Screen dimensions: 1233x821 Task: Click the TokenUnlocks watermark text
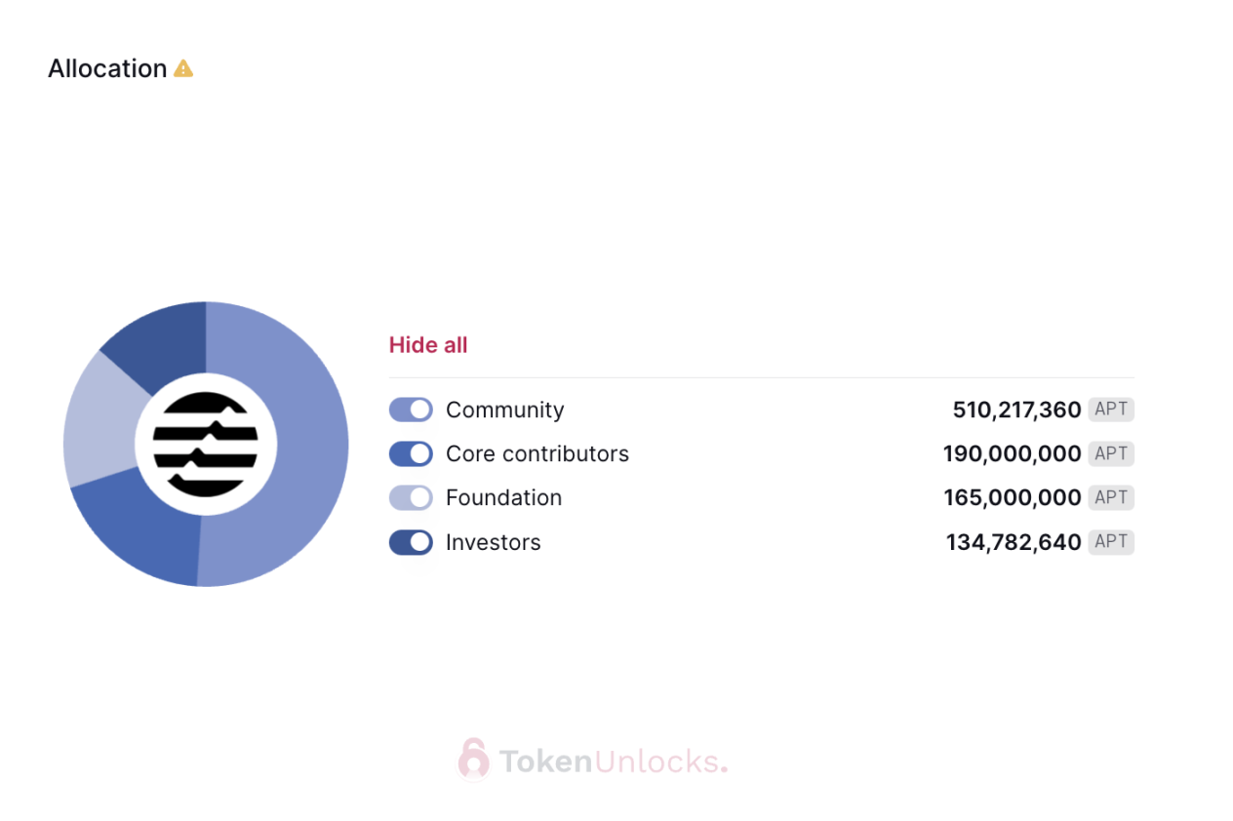[x=613, y=761]
